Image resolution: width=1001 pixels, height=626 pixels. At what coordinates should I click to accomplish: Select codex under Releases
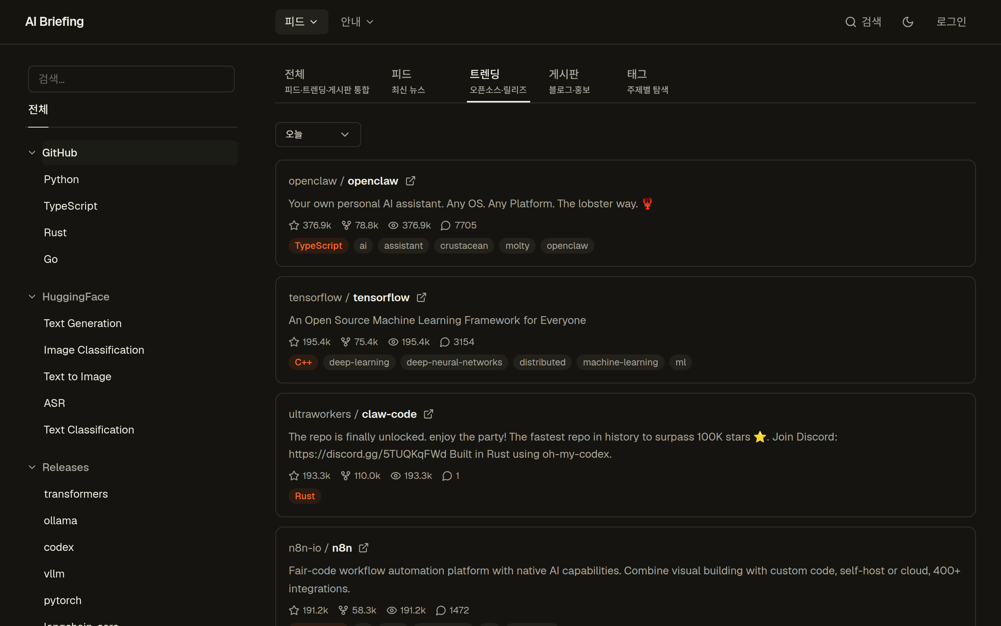[x=59, y=547]
